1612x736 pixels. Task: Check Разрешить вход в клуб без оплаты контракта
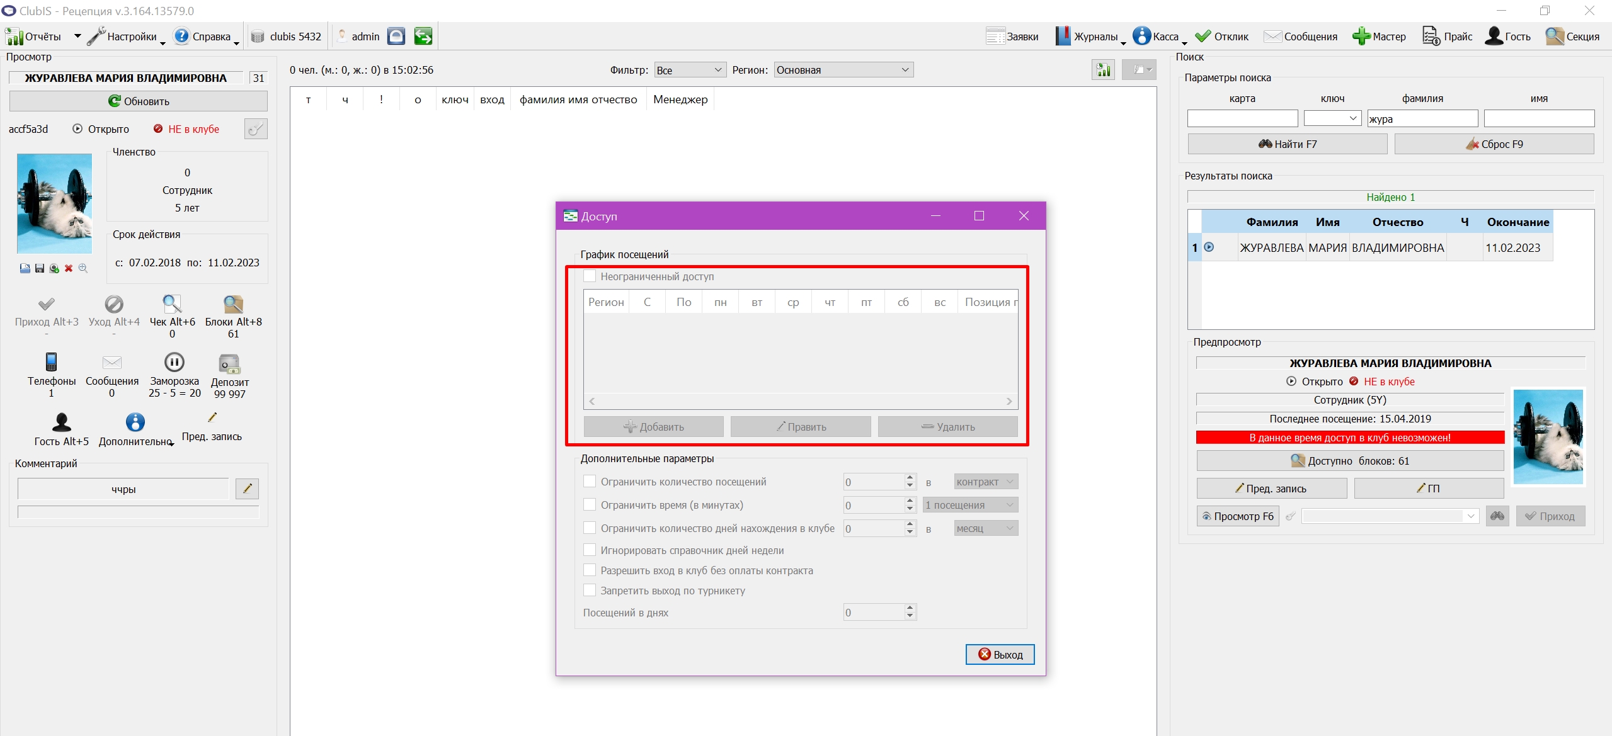590,570
